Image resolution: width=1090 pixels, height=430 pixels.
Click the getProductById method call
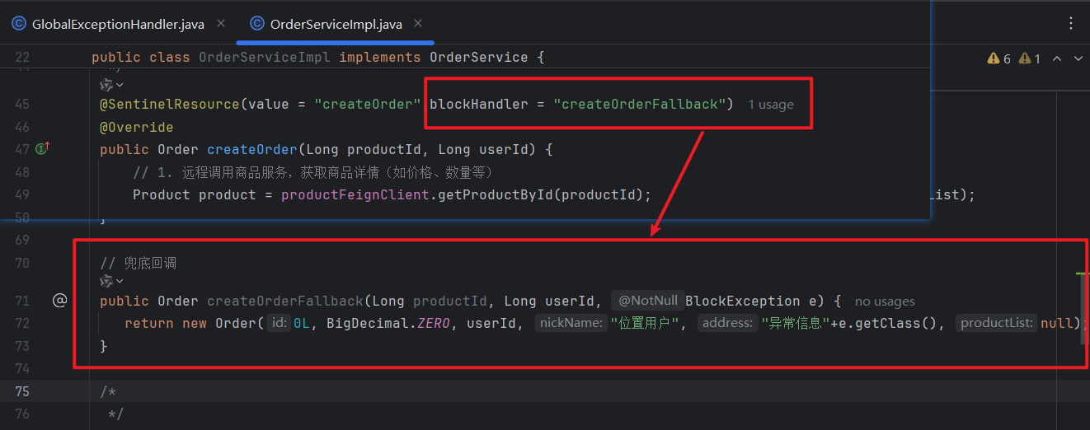coord(491,195)
